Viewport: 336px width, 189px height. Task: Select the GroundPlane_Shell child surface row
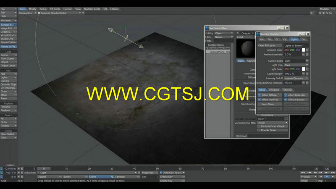218,52
